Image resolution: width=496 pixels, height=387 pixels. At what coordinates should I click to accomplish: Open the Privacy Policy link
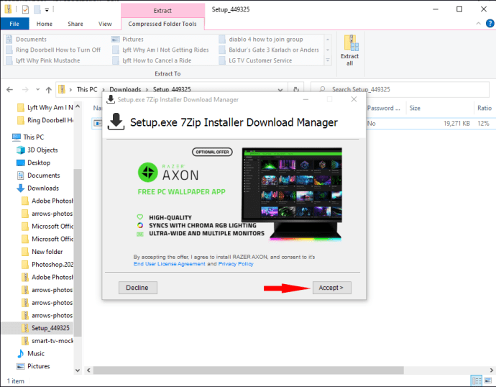click(x=236, y=264)
